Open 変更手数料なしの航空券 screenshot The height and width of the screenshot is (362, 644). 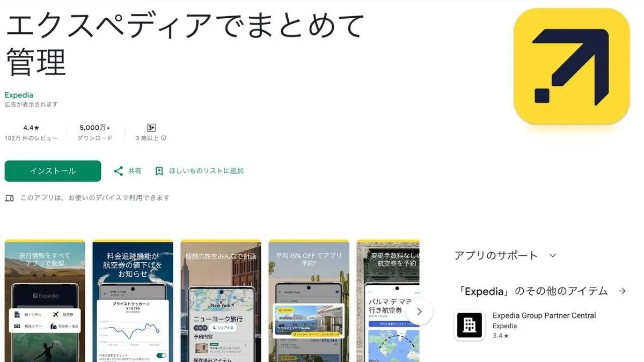(x=388, y=301)
